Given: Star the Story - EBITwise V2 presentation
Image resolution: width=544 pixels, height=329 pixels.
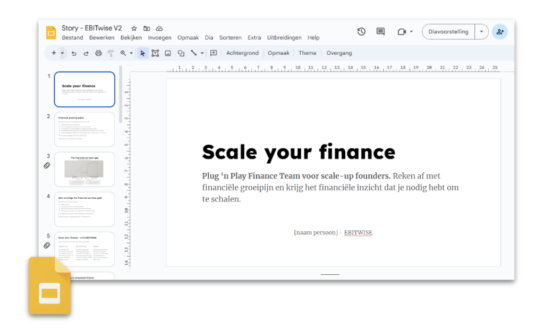Looking at the screenshot, I should click(134, 29).
